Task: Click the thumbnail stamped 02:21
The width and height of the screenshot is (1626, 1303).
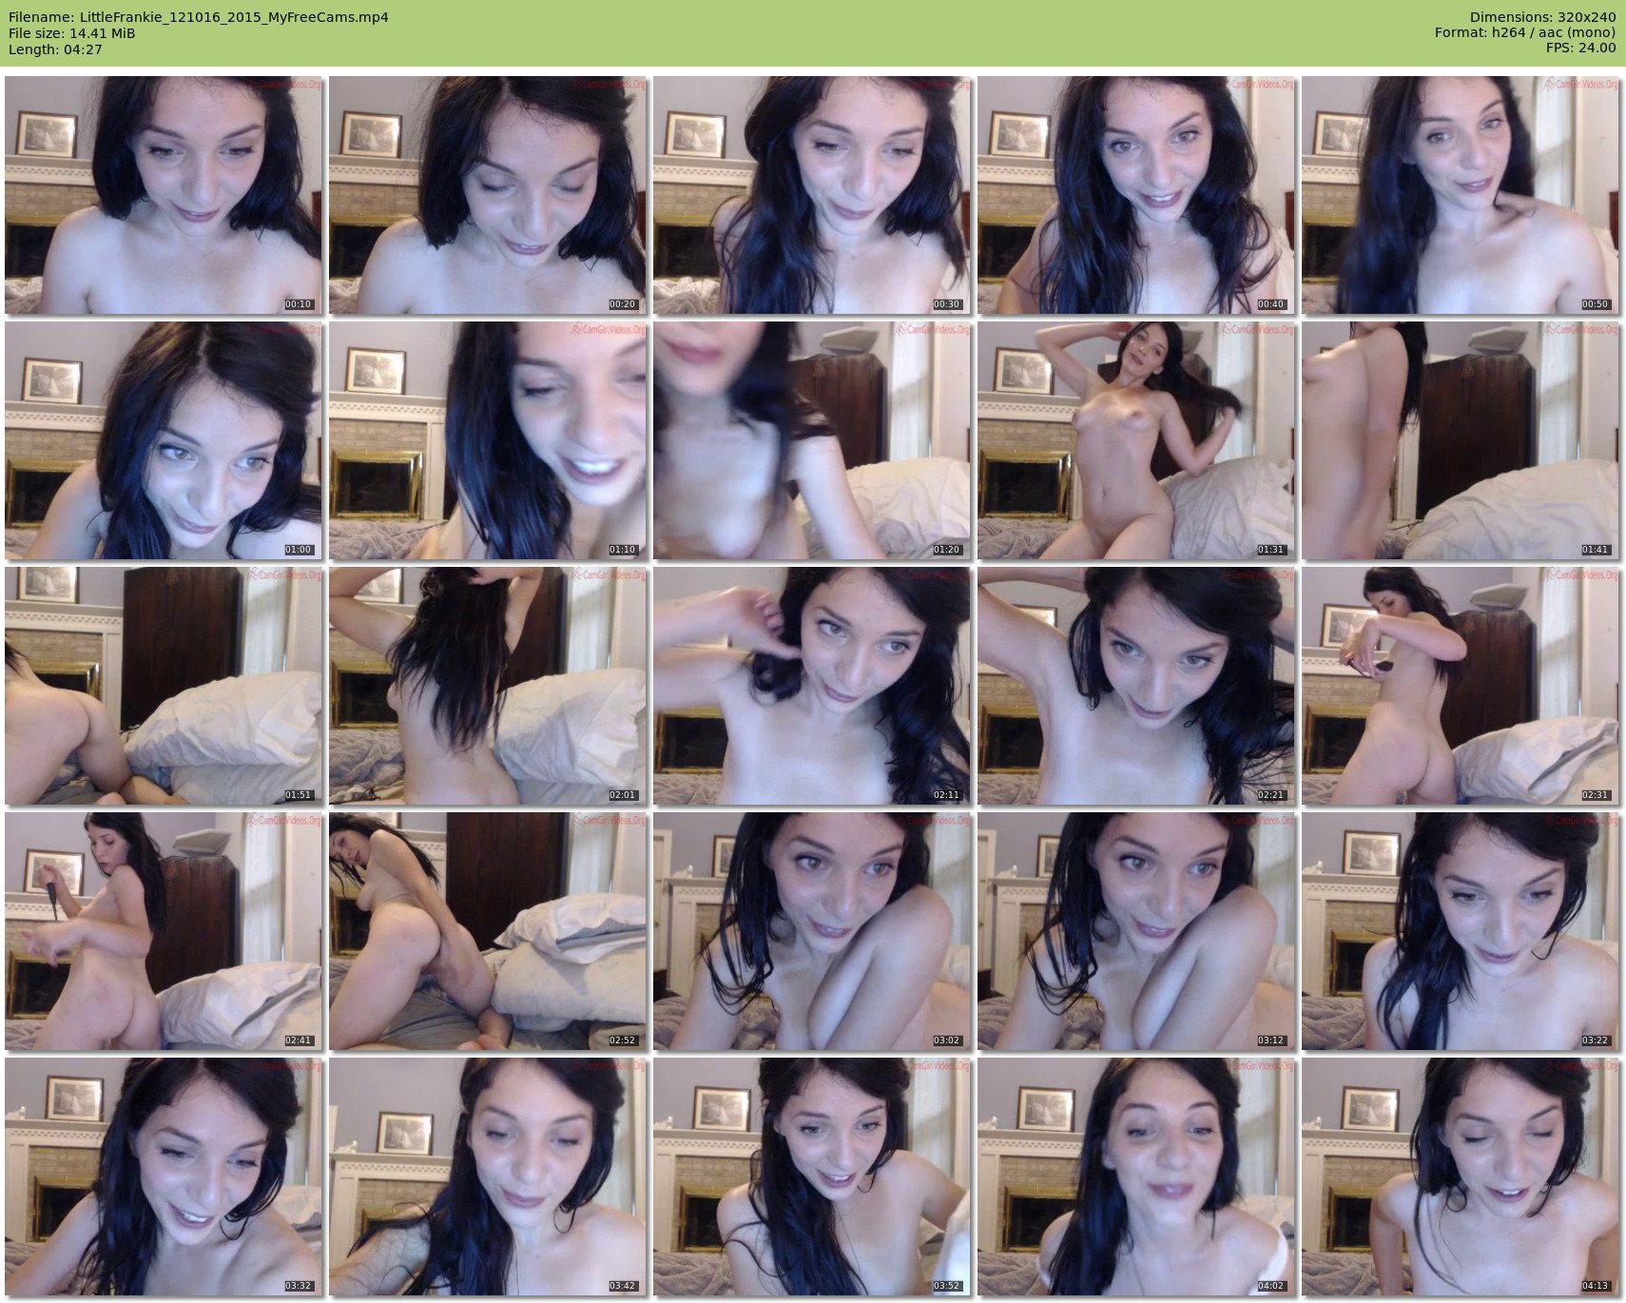Action: (1135, 686)
